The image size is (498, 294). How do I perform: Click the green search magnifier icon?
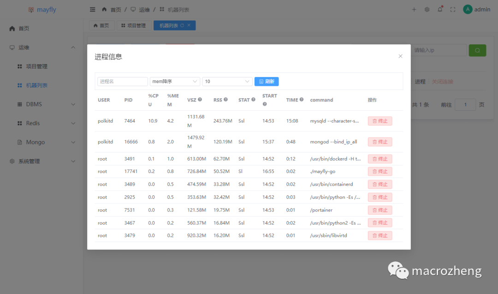pos(477,50)
